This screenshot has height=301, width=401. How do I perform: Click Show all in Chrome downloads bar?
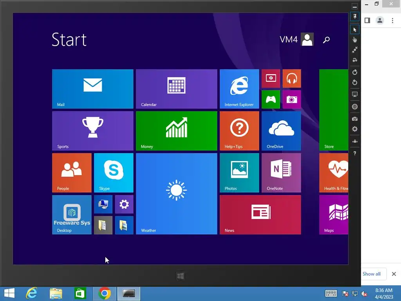pyautogui.click(x=372, y=274)
